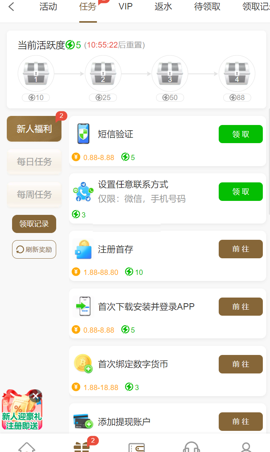Click the shield icon for 短信验证 task
This screenshot has width=270, height=452.
[83, 134]
